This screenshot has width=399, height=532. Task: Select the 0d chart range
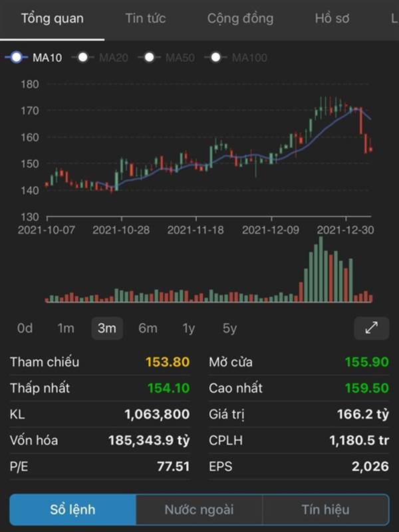[25, 328]
